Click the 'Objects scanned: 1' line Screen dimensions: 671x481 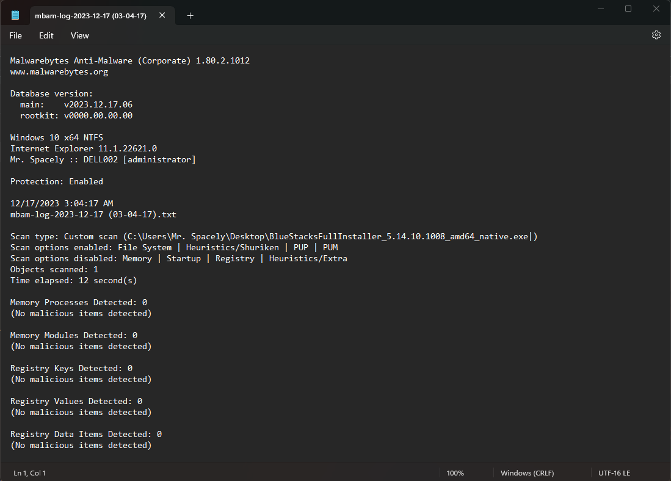tap(54, 270)
